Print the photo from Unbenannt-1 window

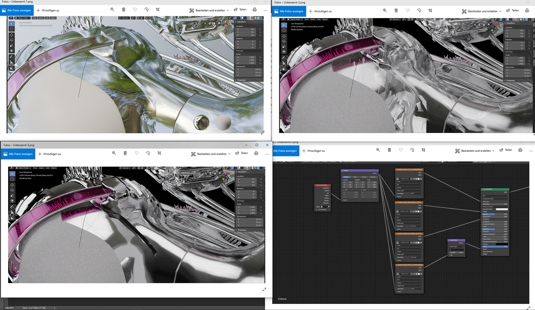tap(255, 10)
